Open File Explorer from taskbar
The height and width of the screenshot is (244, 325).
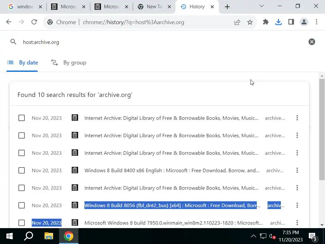click(x=49, y=236)
